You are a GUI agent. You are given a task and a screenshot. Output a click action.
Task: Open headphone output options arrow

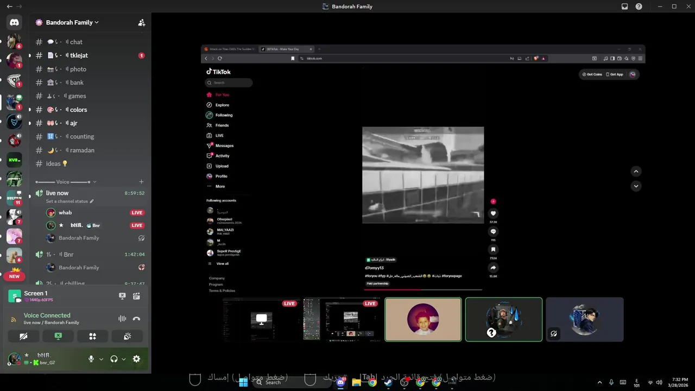pos(124,359)
